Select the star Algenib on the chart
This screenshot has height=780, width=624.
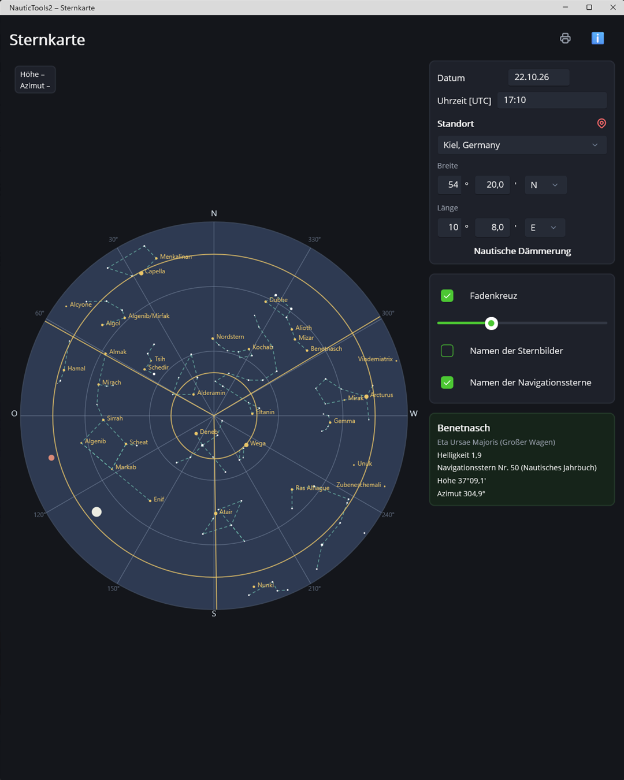(81, 443)
